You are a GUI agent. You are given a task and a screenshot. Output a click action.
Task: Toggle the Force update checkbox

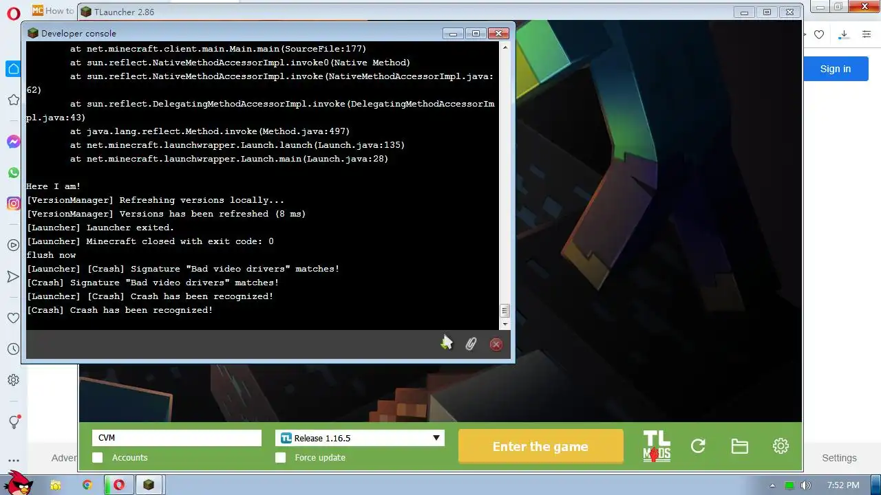(281, 457)
